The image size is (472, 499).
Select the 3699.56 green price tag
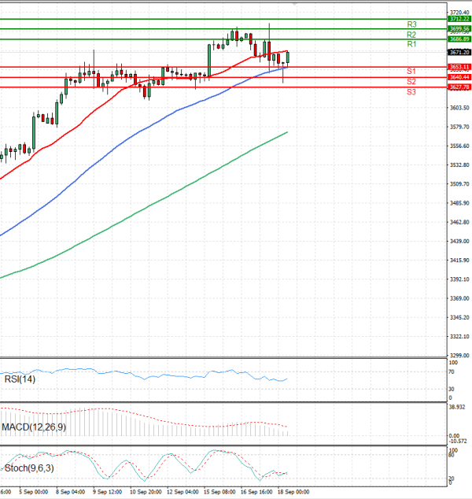459,29
